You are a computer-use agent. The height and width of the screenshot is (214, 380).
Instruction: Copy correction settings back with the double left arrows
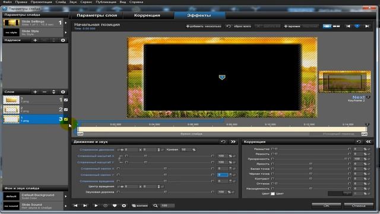point(368,141)
